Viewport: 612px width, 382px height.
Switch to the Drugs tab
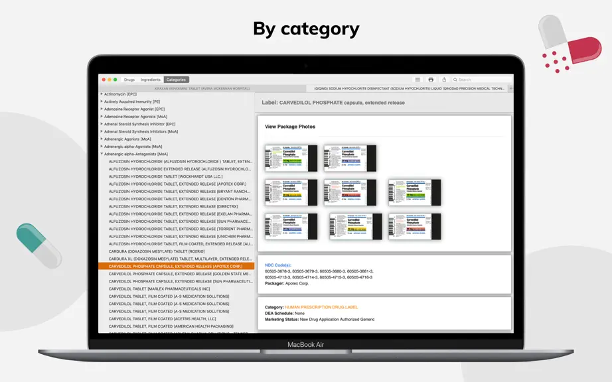pos(129,80)
